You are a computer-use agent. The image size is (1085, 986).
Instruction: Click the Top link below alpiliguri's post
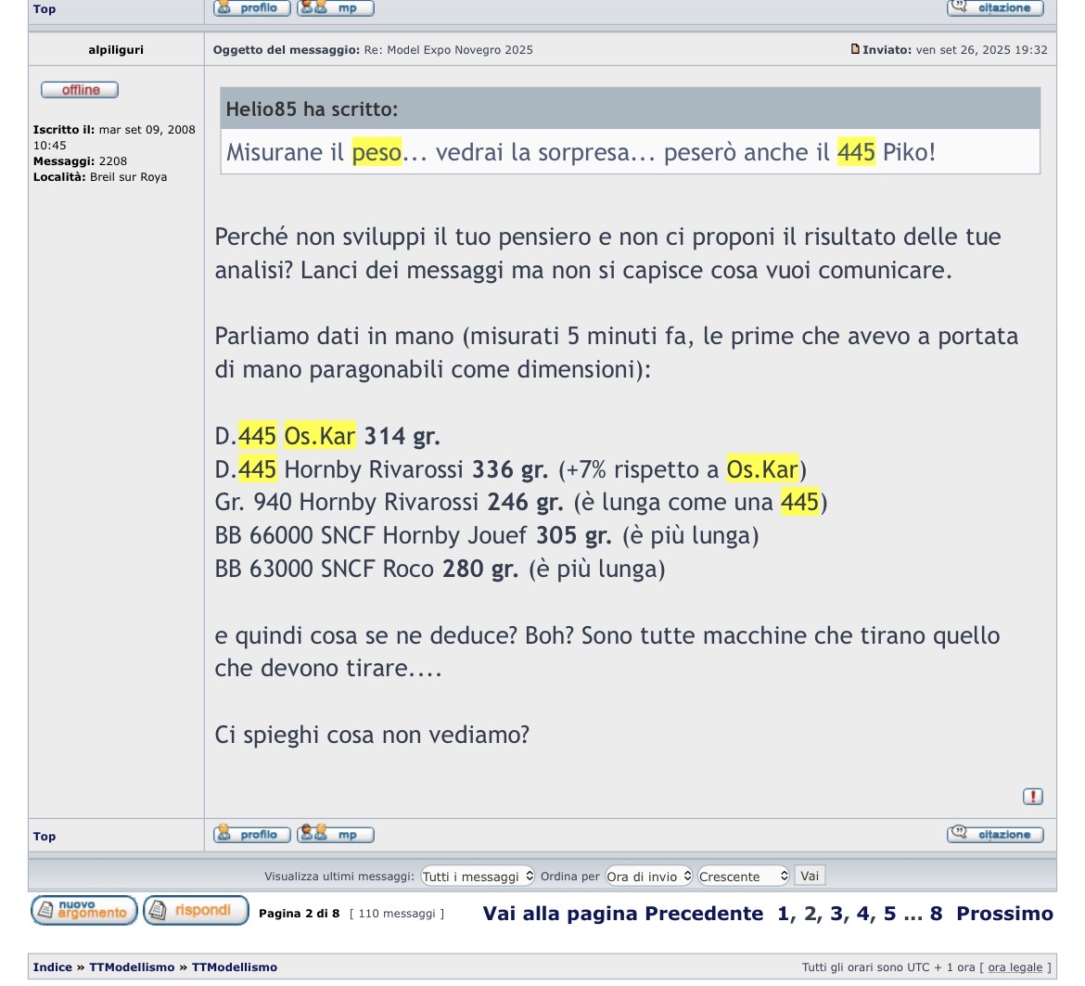45,837
